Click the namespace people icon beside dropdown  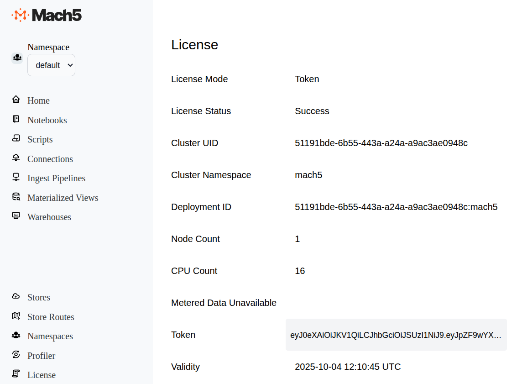tap(17, 58)
